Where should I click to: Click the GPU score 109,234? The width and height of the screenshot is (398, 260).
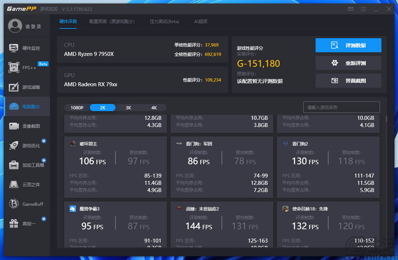(213, 80)
